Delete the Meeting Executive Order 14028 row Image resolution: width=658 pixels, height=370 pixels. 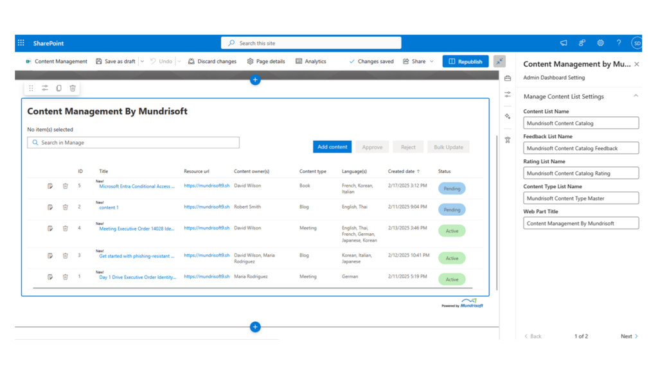pyautogui.click(x=65, y=228)
